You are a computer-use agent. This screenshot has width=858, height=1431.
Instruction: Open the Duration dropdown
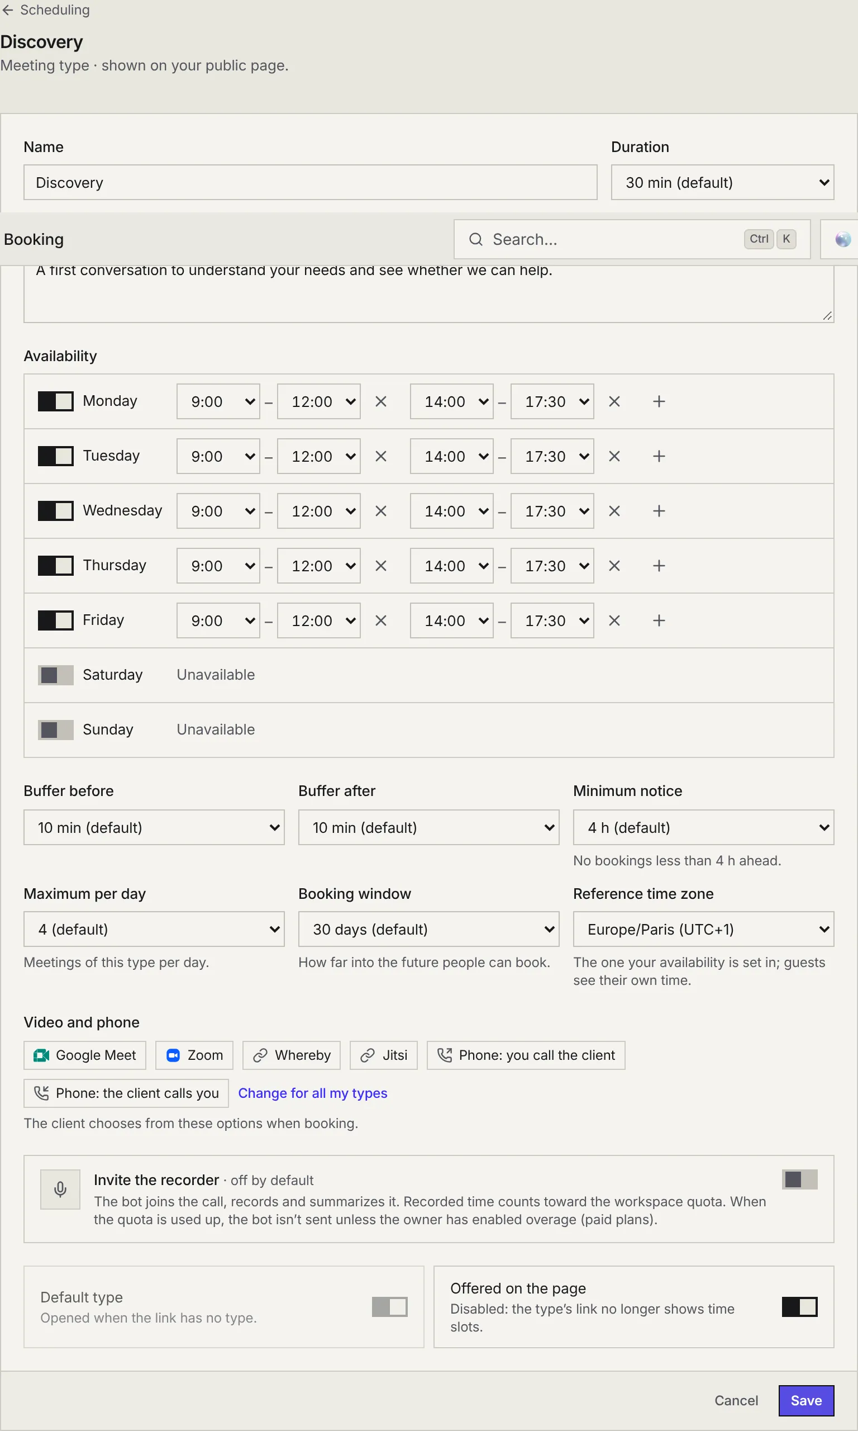coord(722,183)
